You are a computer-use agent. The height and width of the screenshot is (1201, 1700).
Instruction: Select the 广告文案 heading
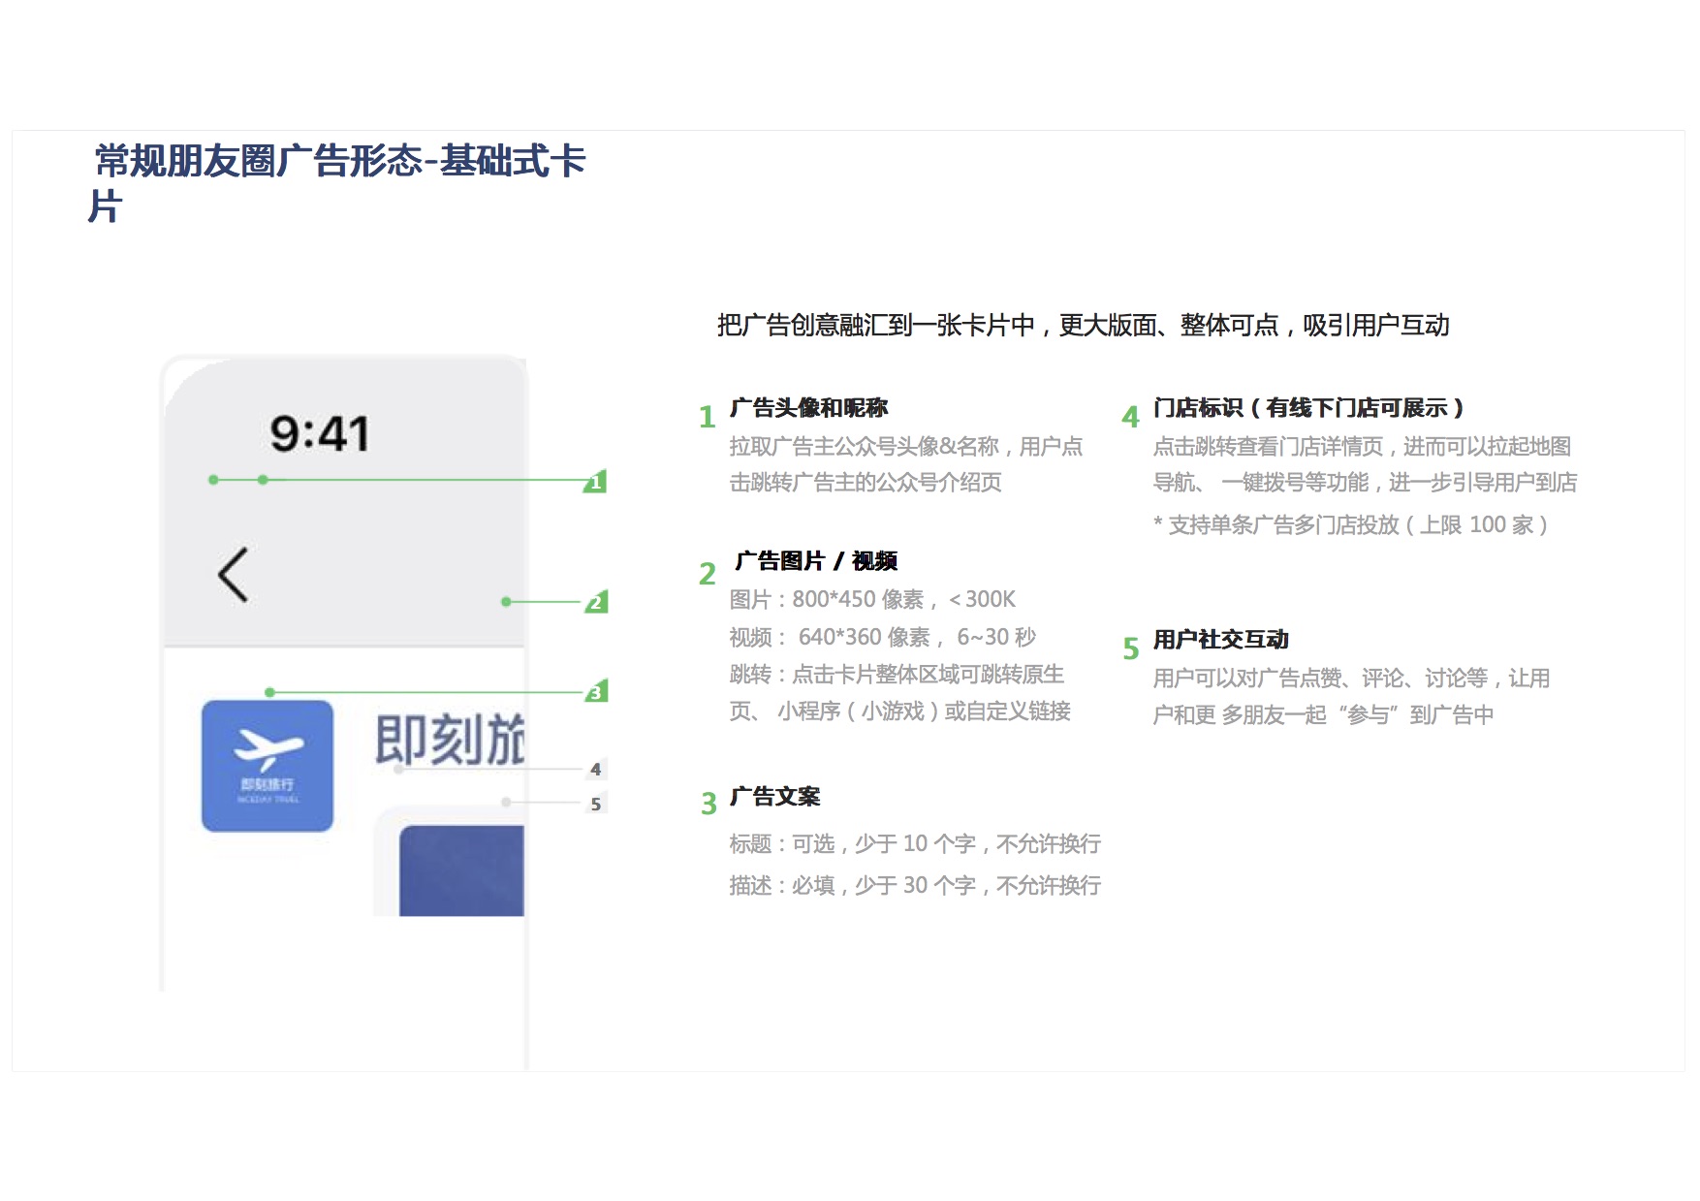774,797
